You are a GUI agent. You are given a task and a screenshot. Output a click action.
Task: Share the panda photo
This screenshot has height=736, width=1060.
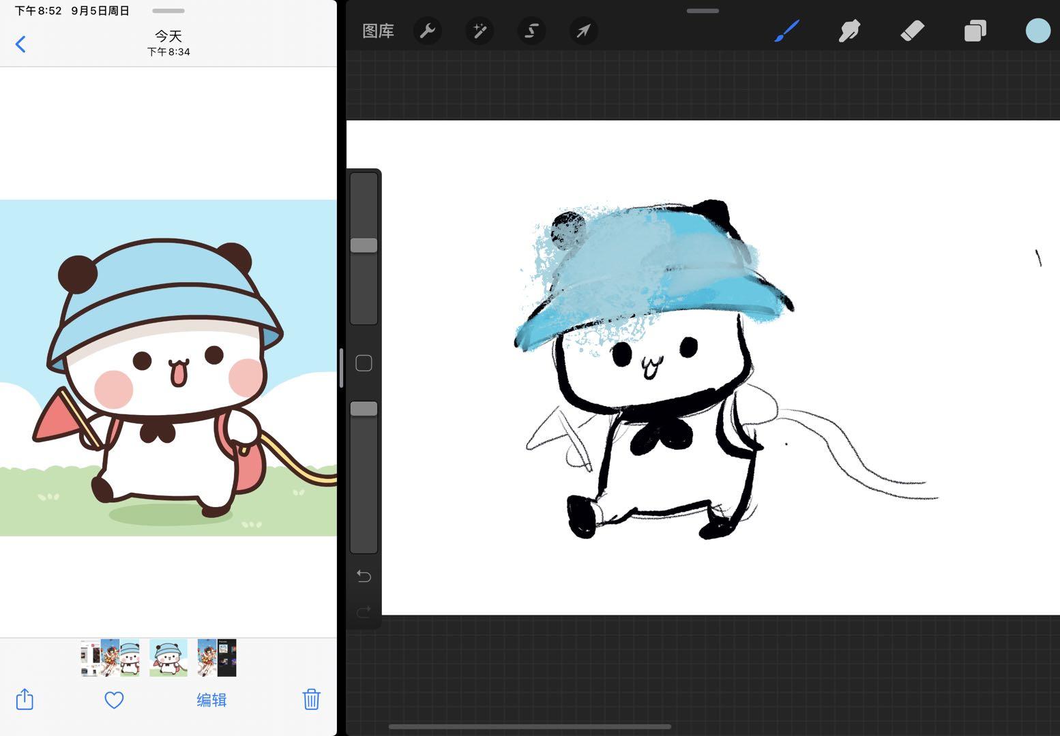(x=25, y=699)
